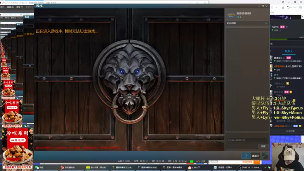304x171 pixels.
Task: Click the viewer count icon under room name
Action: [x=238, y=17]
